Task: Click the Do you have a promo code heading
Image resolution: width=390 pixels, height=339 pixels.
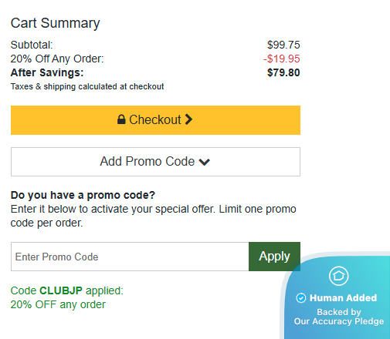Action: tap(83, 195)
